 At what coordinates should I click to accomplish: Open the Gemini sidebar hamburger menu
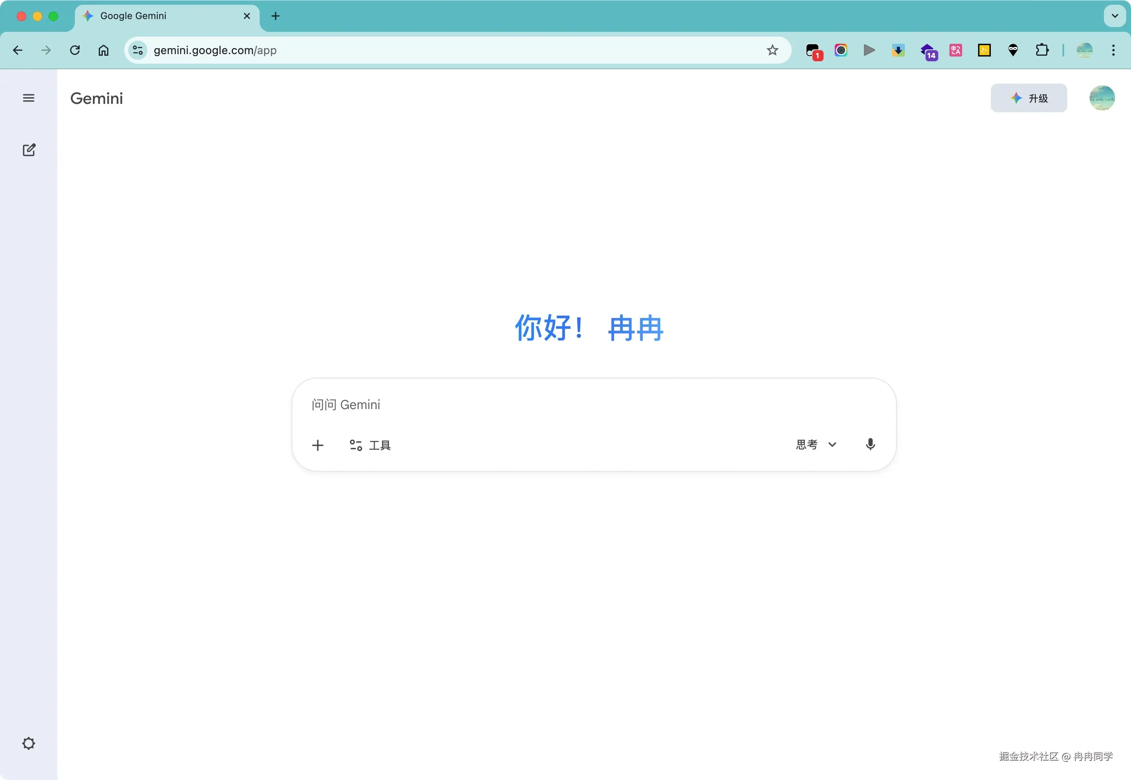coord(28,98)
